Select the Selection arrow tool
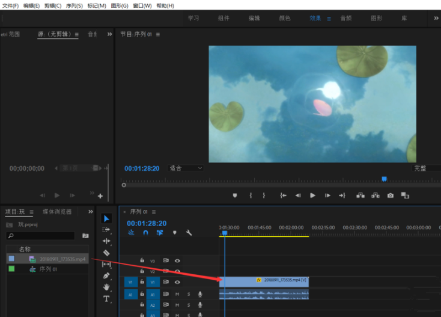441x317 pixels. click(x=106, y=218)
